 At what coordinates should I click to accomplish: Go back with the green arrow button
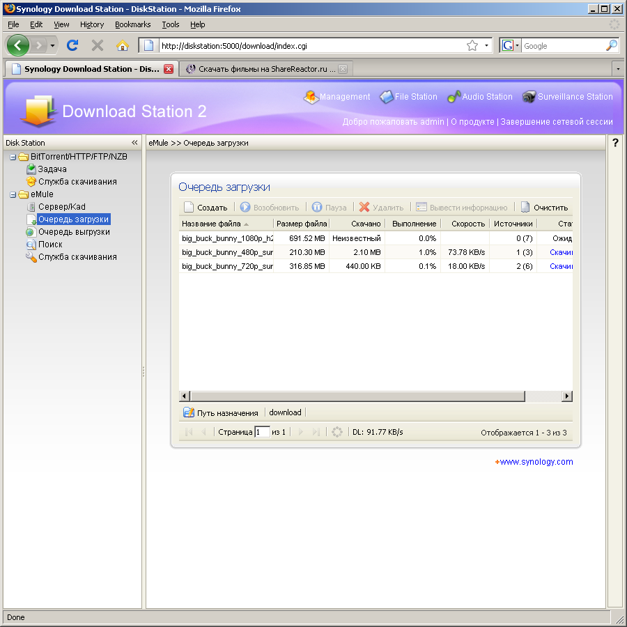coord(17,45)
